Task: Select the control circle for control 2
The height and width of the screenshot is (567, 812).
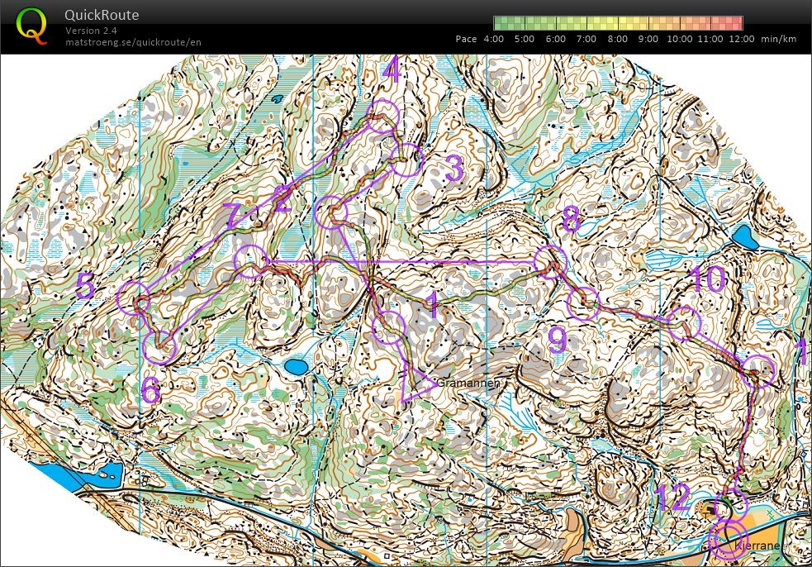Action: point(331,212)
